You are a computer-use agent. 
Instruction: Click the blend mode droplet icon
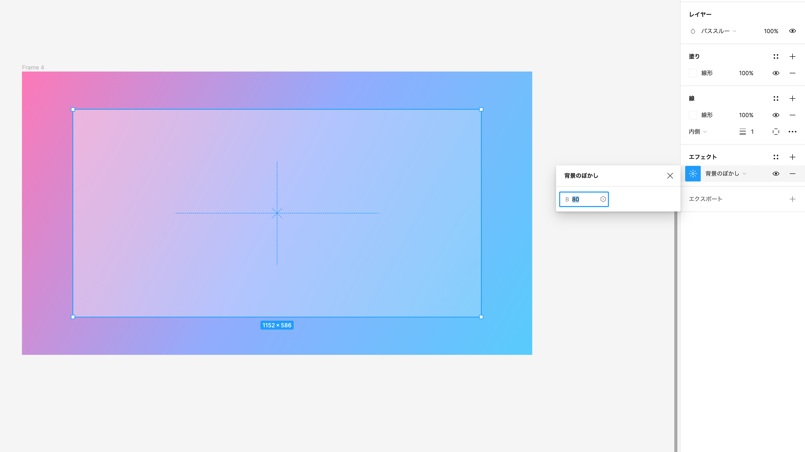693,31
